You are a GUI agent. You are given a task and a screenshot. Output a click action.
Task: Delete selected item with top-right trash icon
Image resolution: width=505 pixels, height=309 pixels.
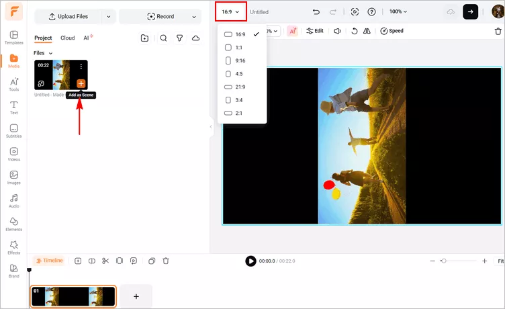(498, 31)
